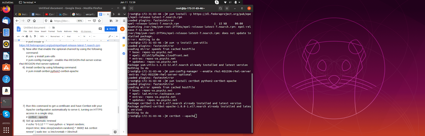Click the 80% zoom indicator in URL bar
This screenshot has width=425, height=136.
point(79,21)
